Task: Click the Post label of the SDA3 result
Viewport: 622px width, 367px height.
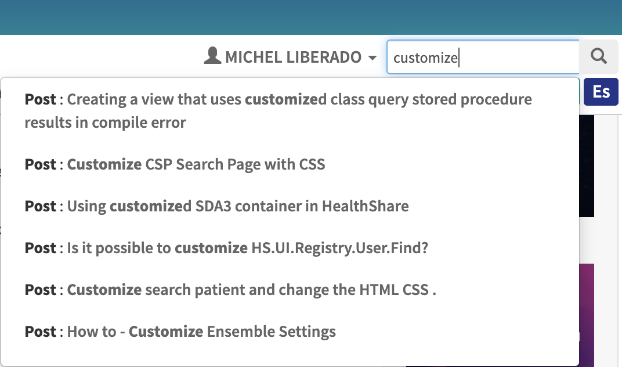Action: [40, 206]
